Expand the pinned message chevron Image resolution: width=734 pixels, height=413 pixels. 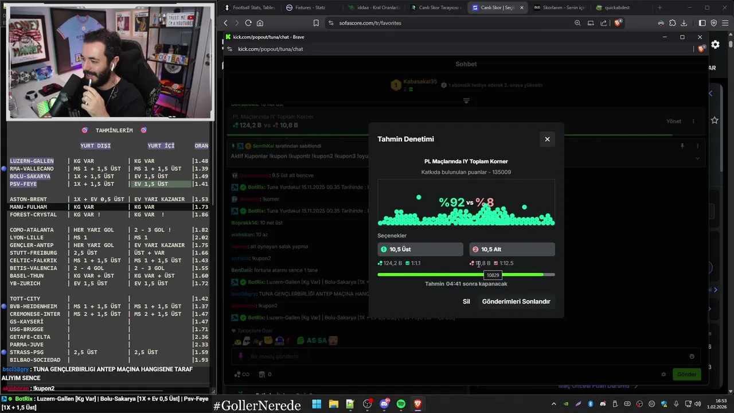[697, 158]
